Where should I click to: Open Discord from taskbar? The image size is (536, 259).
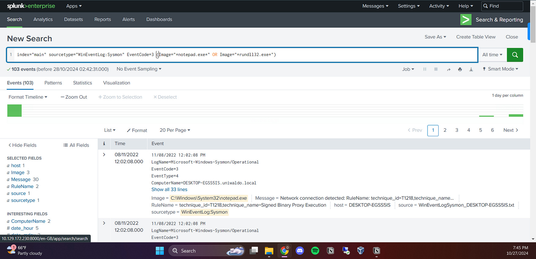[x=300, y=251]
